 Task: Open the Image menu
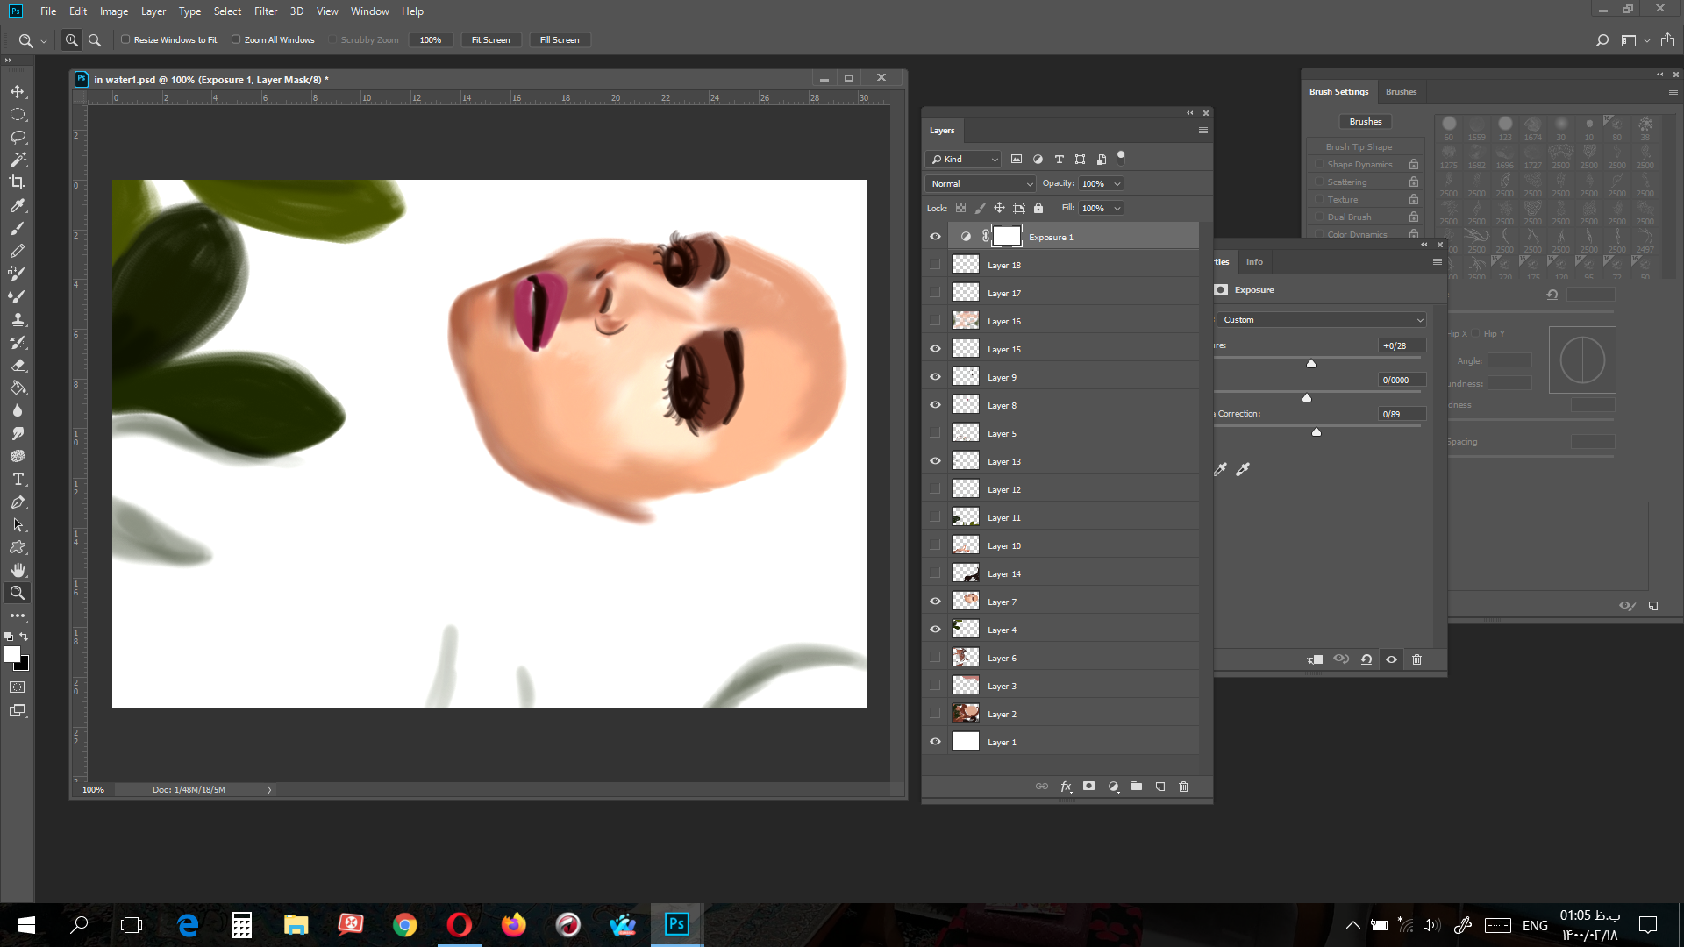point(114,11)
